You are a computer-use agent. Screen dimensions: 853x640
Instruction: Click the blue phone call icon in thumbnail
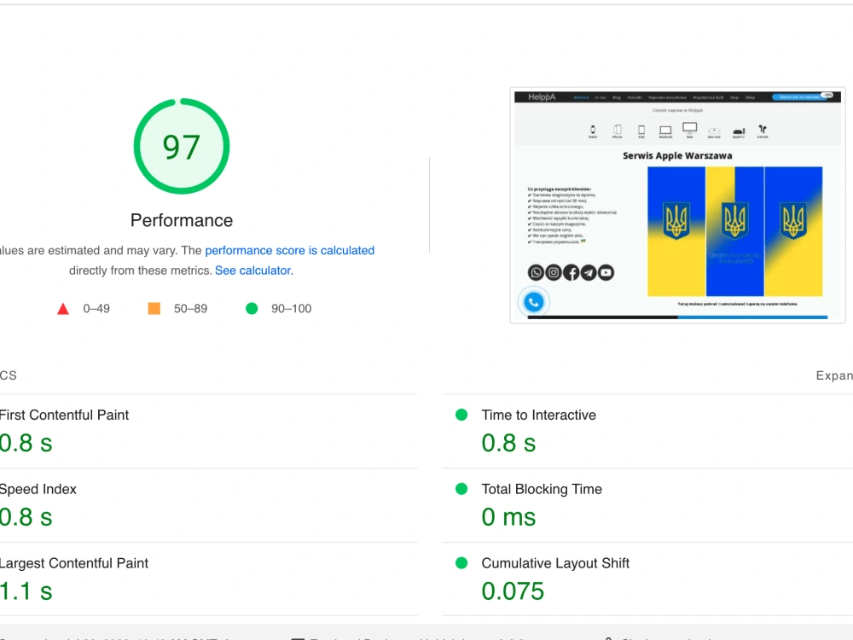pos(534,302)
